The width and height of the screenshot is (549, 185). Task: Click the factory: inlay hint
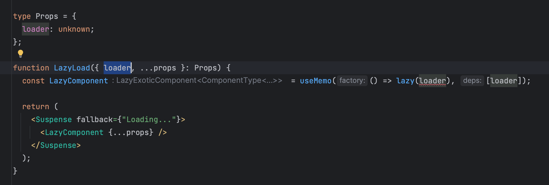coord(352,81)
